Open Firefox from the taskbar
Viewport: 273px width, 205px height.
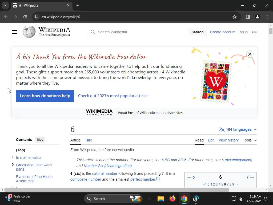coord(172,199)
